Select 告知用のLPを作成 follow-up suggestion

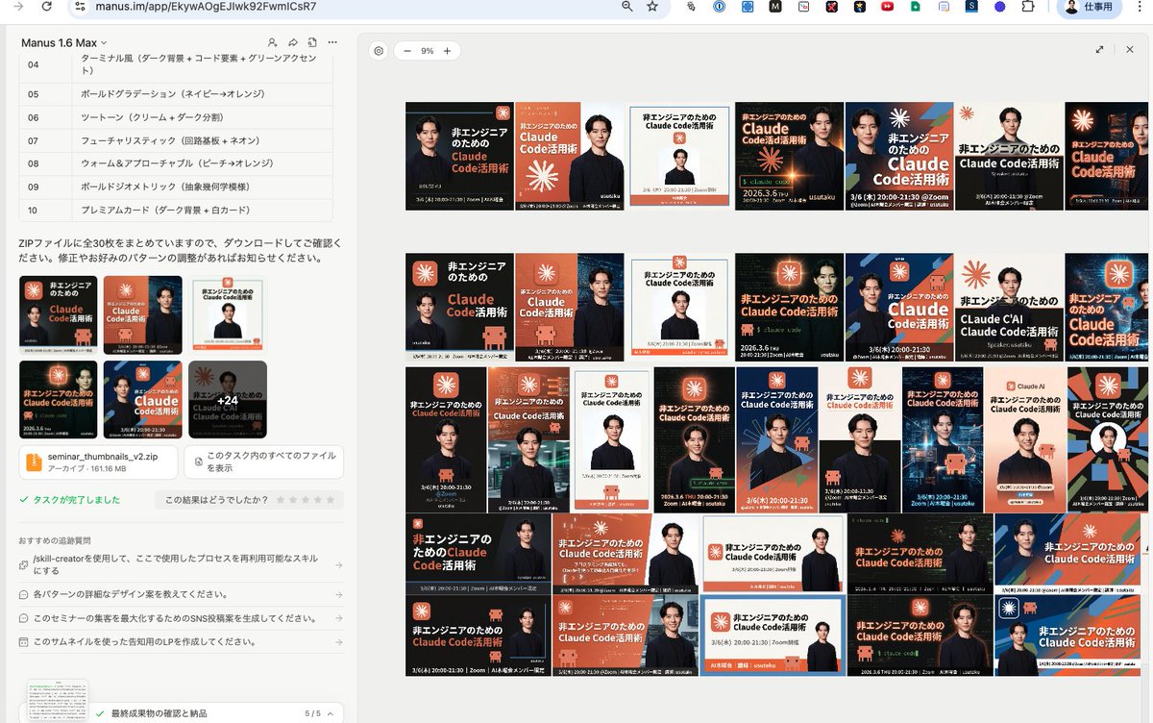point(181,641)
